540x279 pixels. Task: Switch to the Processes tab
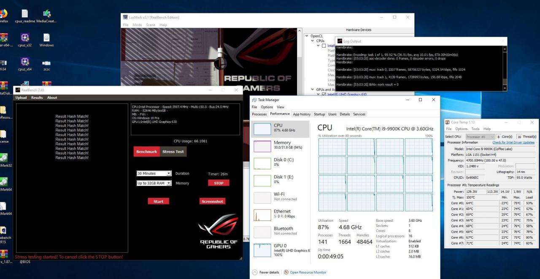tap(259, 114)
